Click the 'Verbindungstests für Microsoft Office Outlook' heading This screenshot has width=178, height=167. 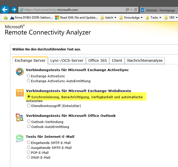(71, 116)
